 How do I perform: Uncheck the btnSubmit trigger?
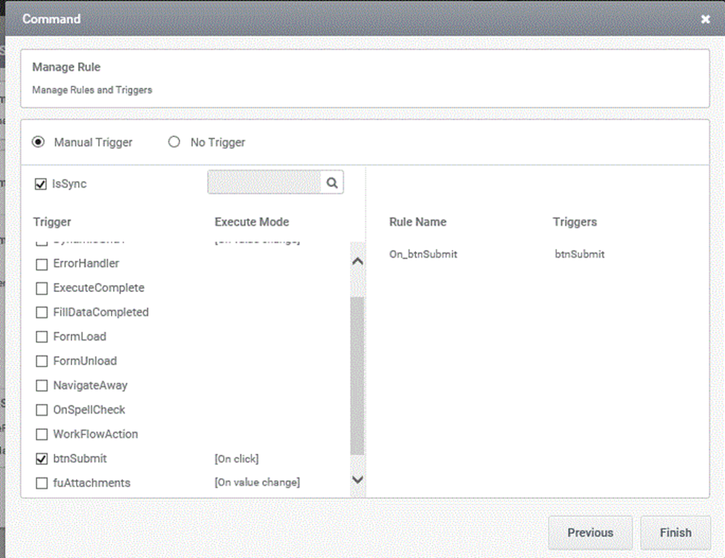point(42,459)
